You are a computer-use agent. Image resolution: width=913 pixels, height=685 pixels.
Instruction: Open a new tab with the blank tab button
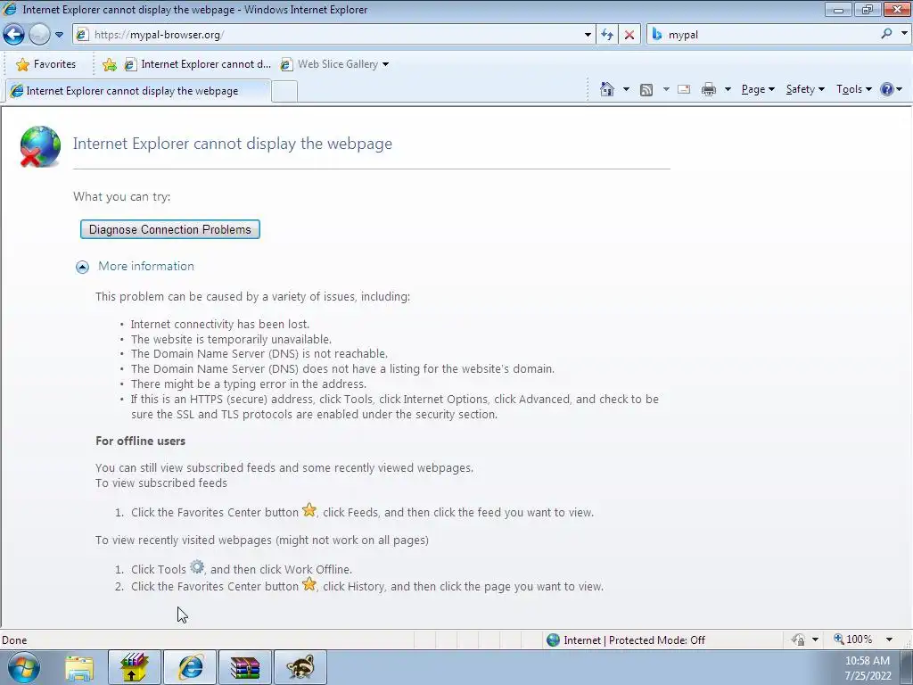click(x=284, y=92)
